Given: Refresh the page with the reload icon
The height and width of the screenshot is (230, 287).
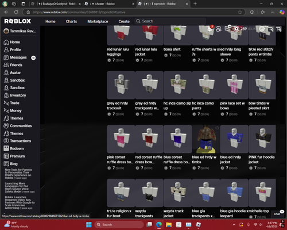Looking at the screenshot, I should (x=16, y=12).
